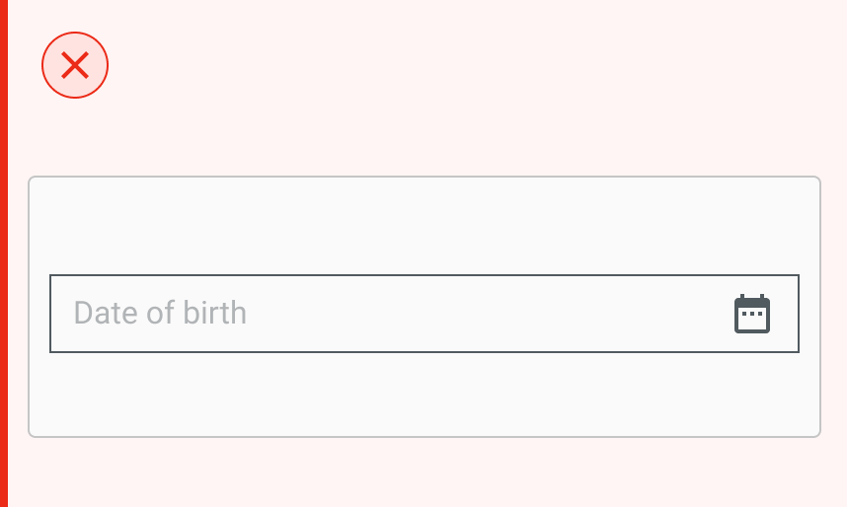Click empty card area below date field
The height and width of the screenshot is (507, 847).
[424, 395]
